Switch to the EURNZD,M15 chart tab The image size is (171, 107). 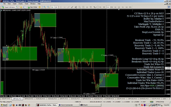click(x=144, y=99)
